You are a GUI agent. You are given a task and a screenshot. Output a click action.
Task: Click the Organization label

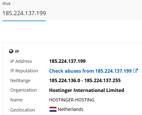point(23,90)
